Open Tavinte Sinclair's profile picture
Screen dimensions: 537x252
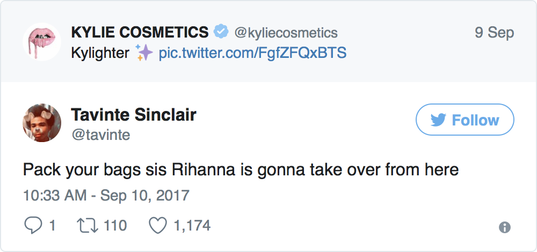click(41, 123)
